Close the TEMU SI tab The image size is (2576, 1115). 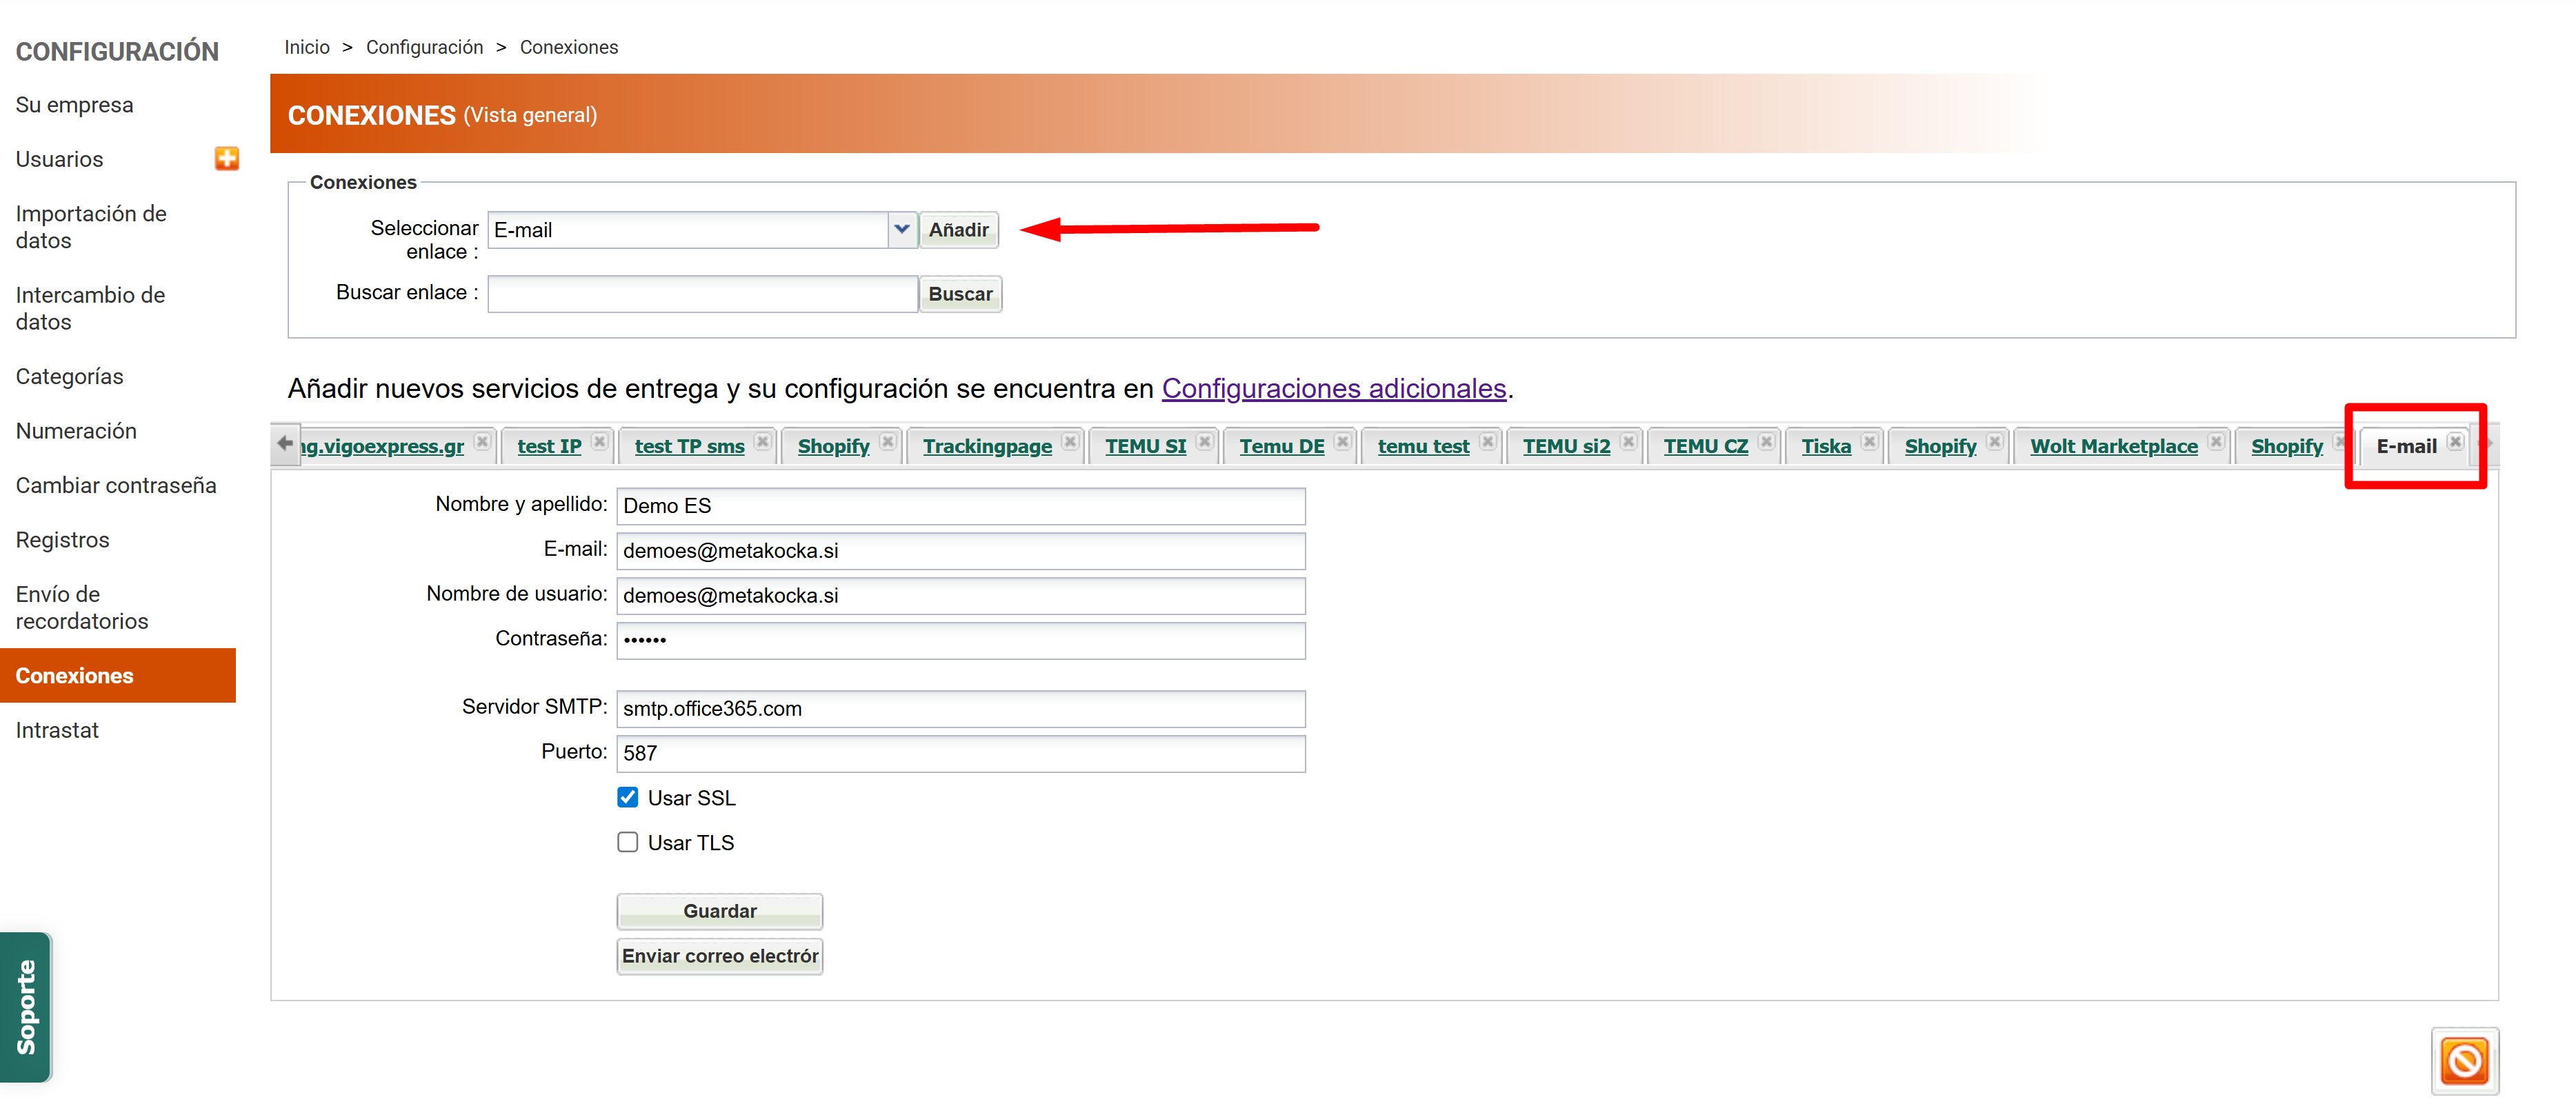[x=1204, y=442]
